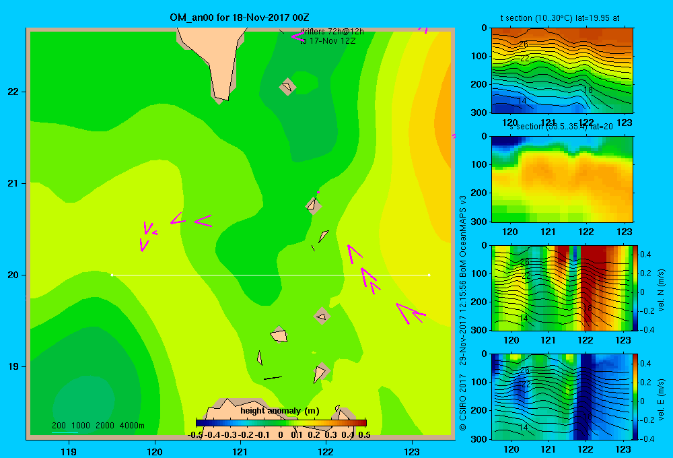Viewport: 673px width, 458px height.
Task: Open the temperature section plot
Action: tap(562, 71)
